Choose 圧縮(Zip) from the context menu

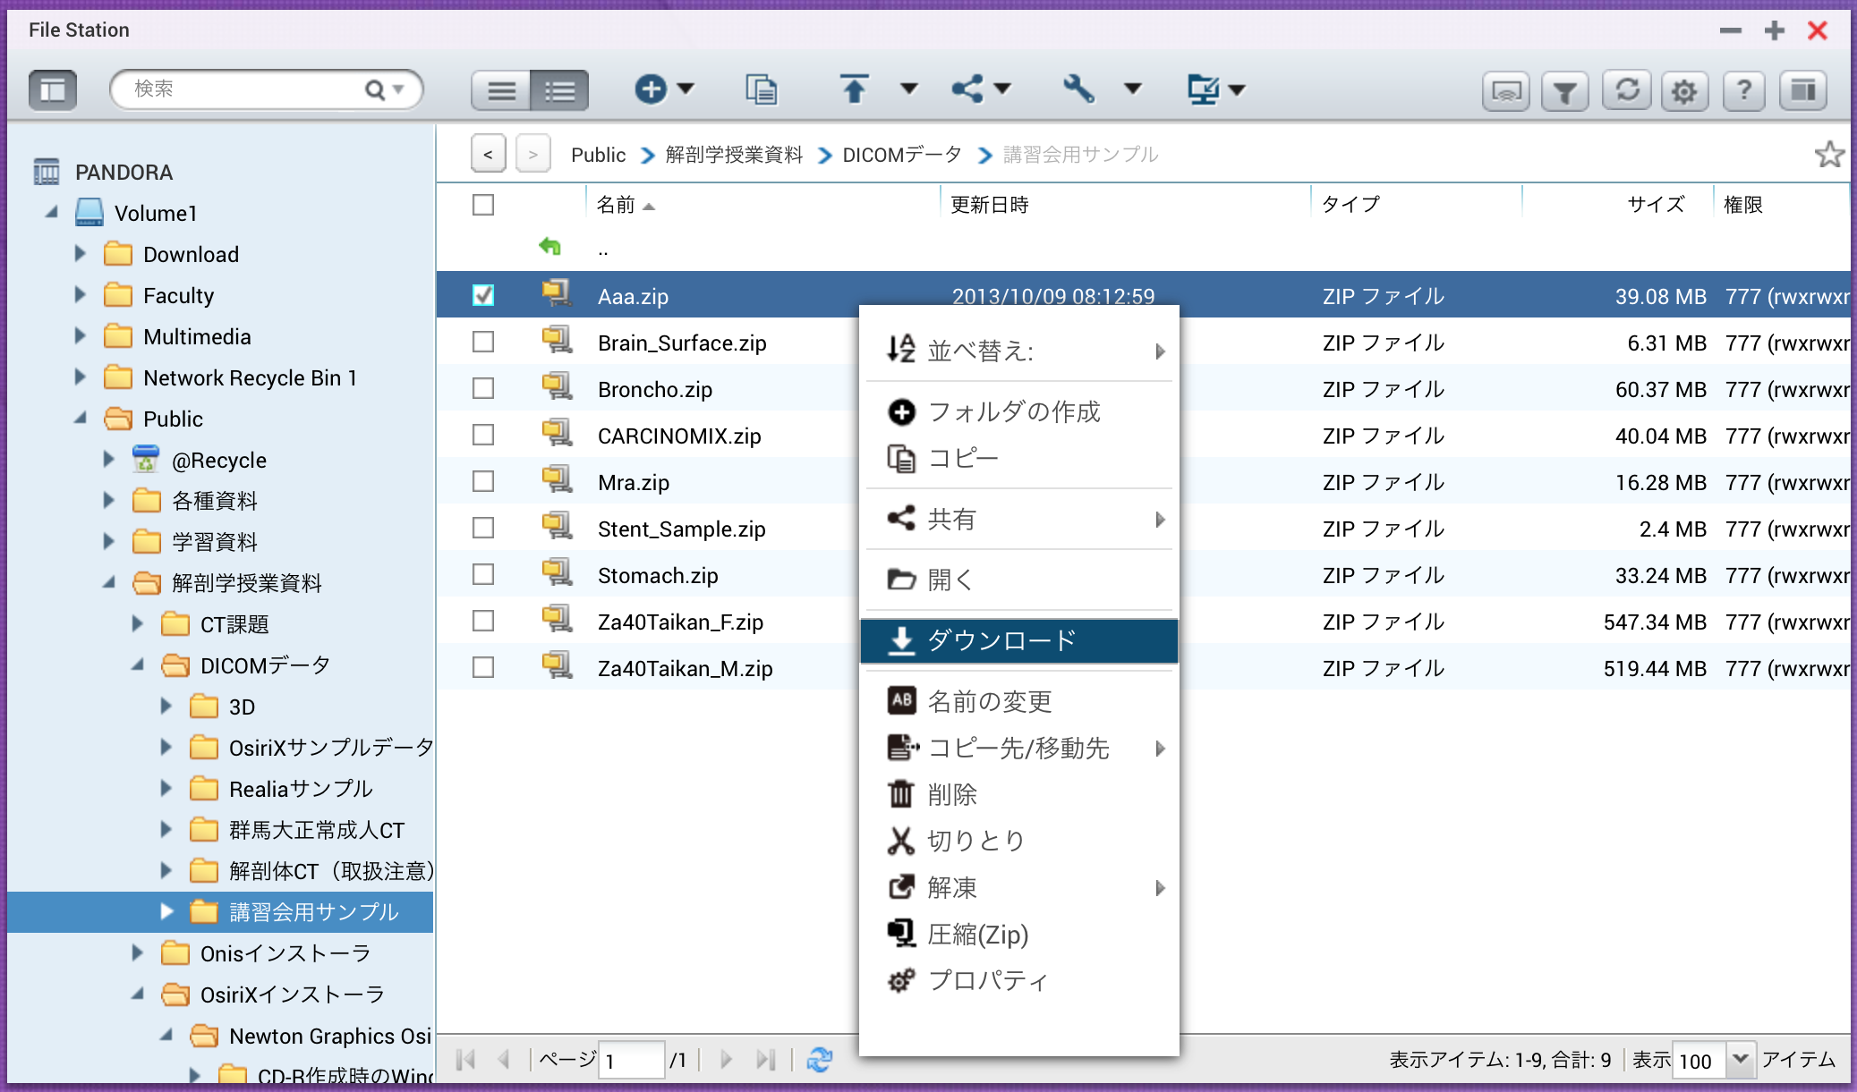pyautogui.click(x=1018, y=934)
